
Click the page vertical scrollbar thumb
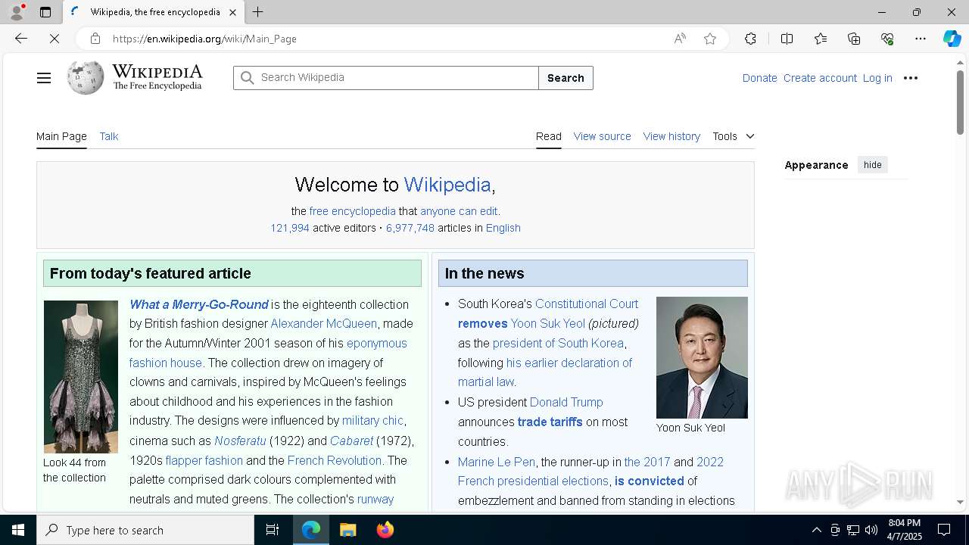coord(960,103)
